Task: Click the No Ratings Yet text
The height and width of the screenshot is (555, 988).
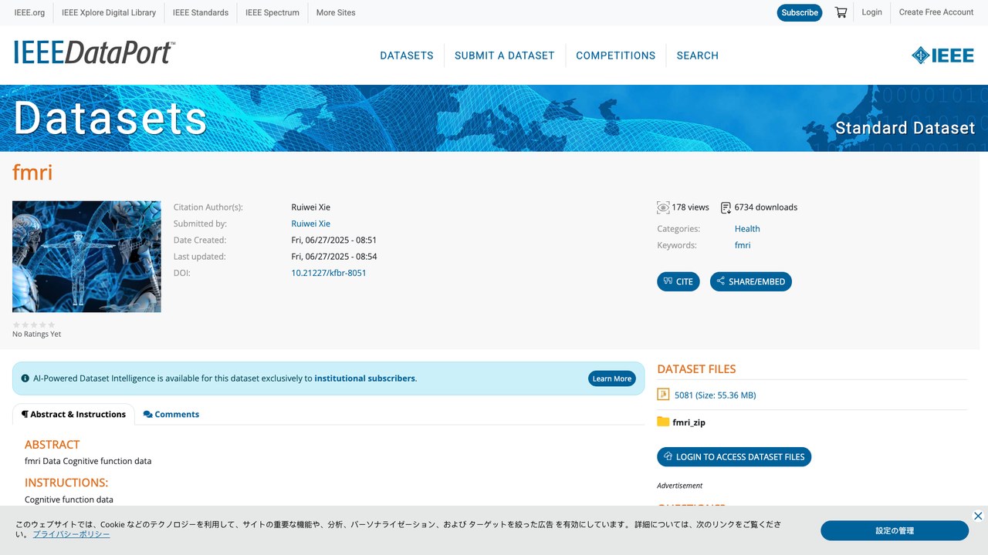Action: click(36, 335)
